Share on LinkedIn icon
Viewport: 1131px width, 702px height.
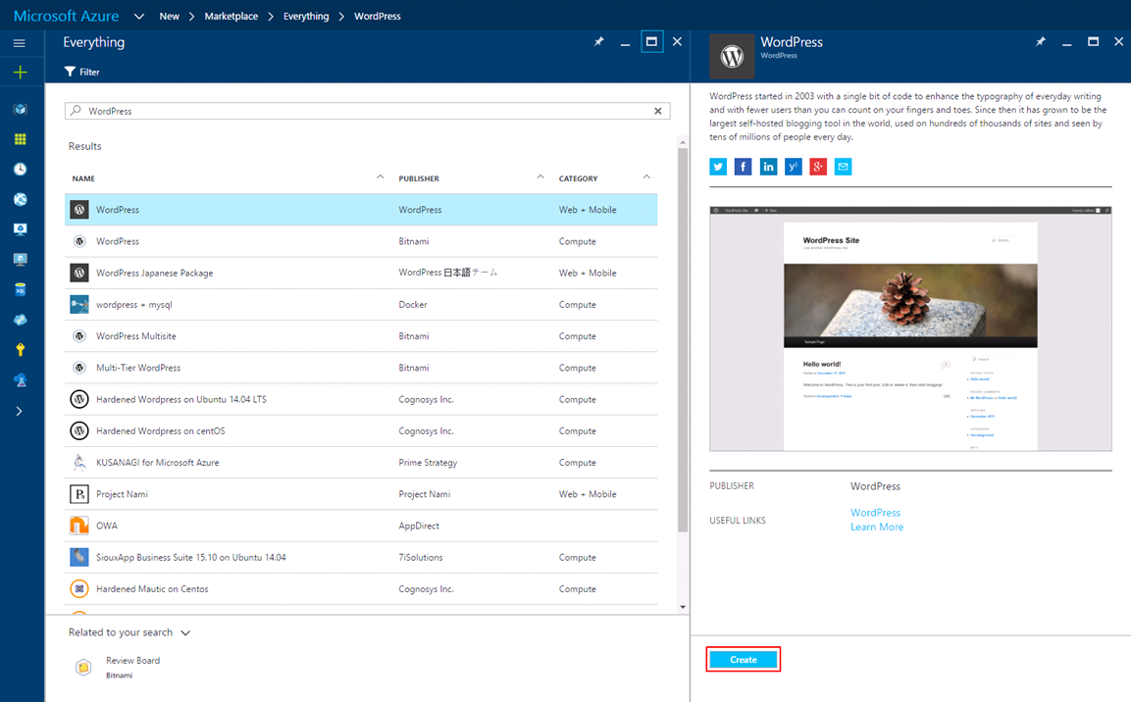click(768, 168)
